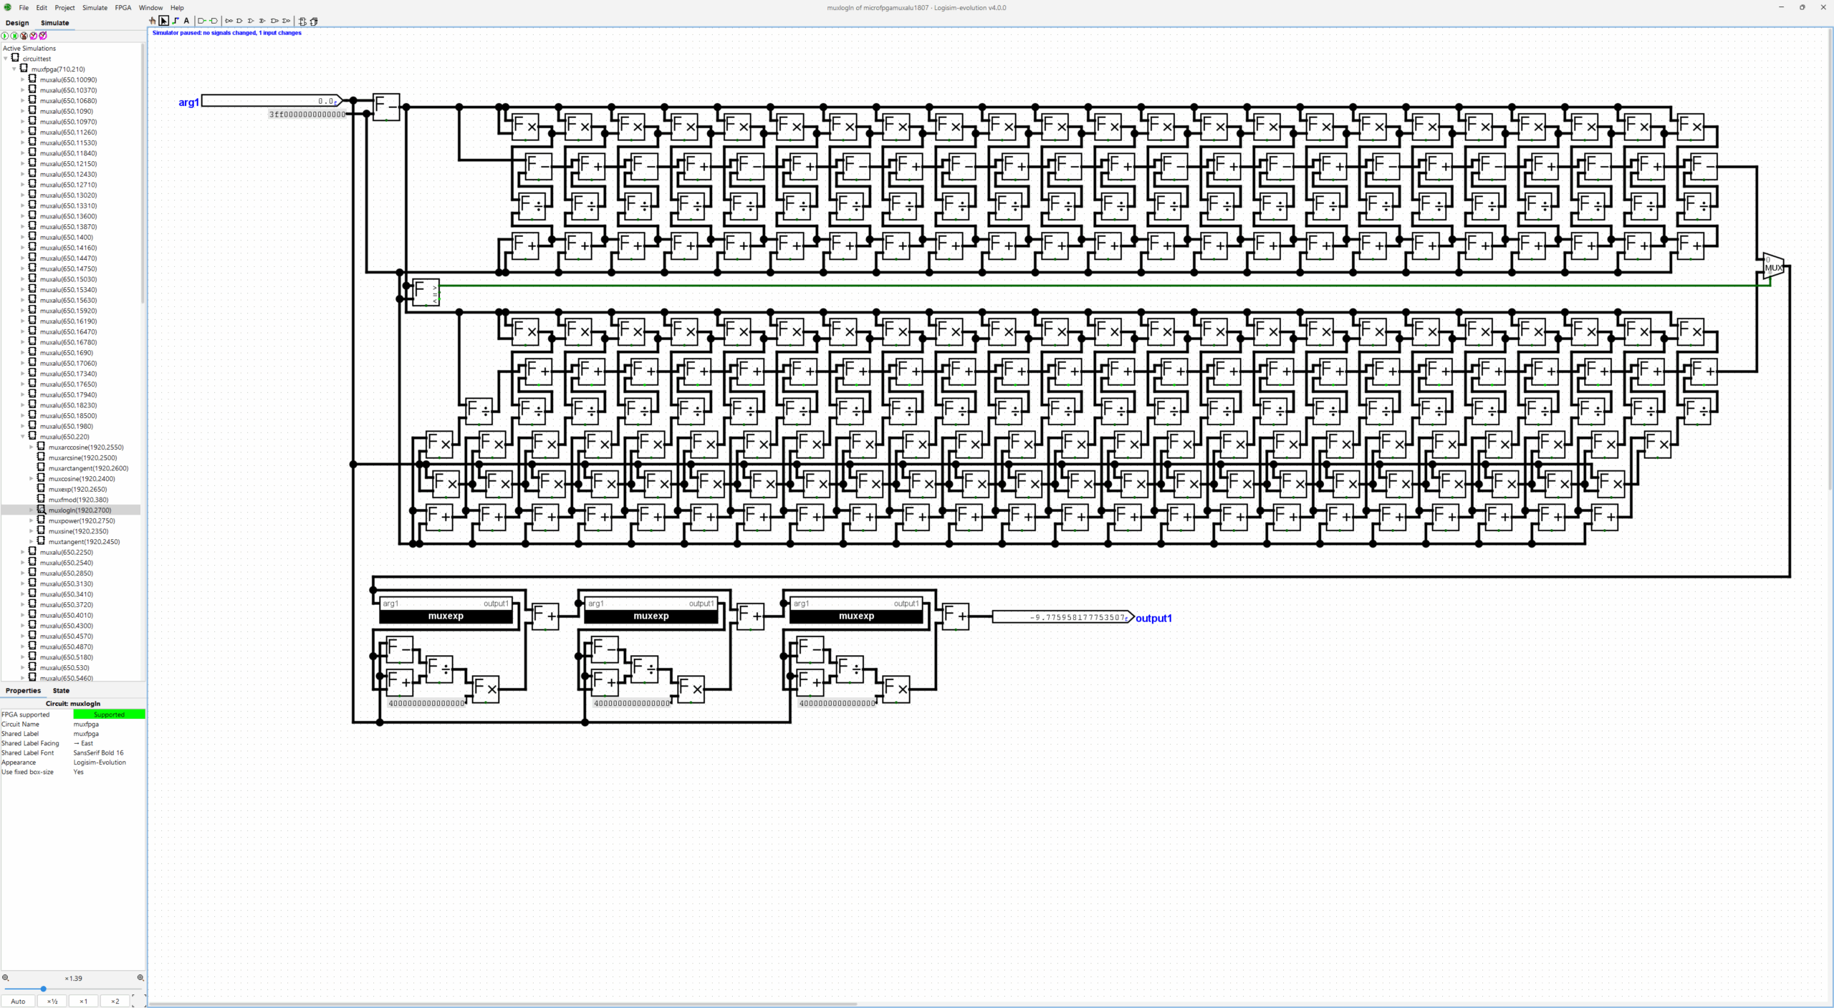Image resolution: width=1834 pixels, height=1008 pixels.
Task: Select the Poke (hand) tool
Action: [153, 21]
